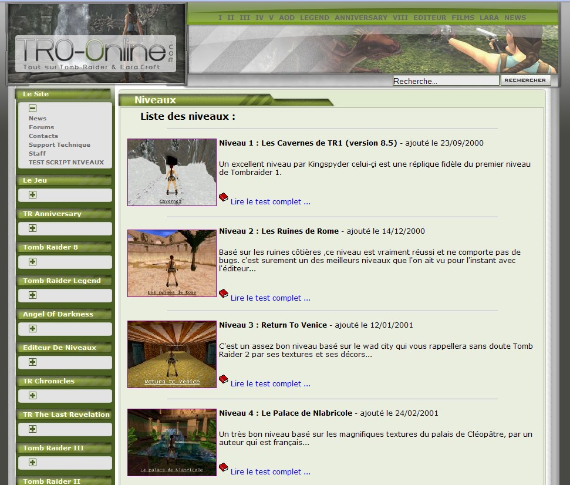Click the red book icon for Niveau 3
The image size is (570, 485).
click(x=224, y=379)
